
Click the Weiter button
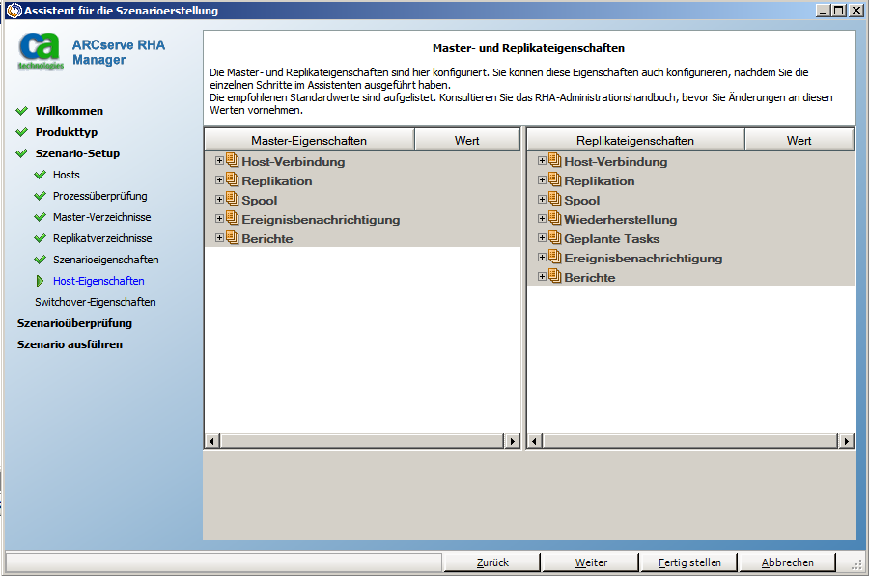[590, 562]
